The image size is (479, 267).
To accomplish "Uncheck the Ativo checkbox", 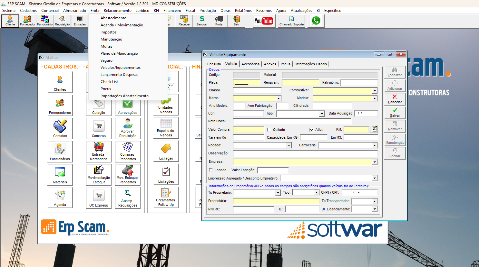I will pos(311,130).
